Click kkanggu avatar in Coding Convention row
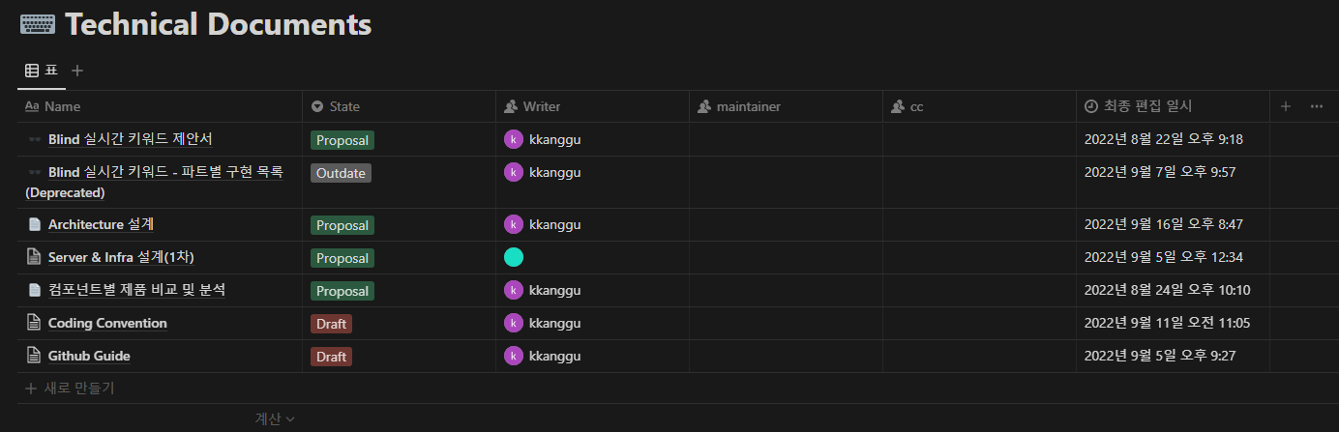 coord(514,323)
